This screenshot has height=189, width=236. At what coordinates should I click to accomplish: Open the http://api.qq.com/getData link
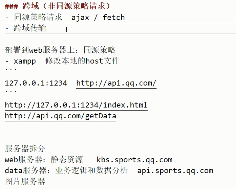coord(61,116)
